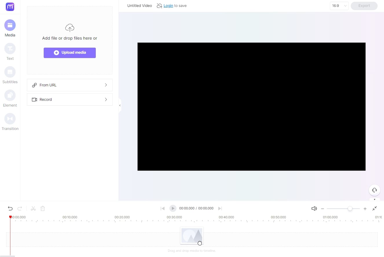Click the image placeholder thumbnail on timeline
This screenshot has height=257, width=384.
tap(192, 236)
